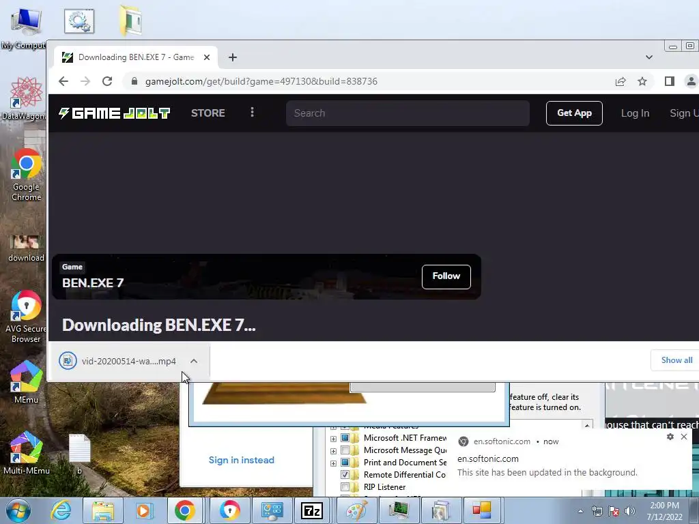The height and width of the screenshot is (524, 699).
Task: Open Windows Explorer from the taskbar
Action: pyautogui.click(x=103, y=510)
